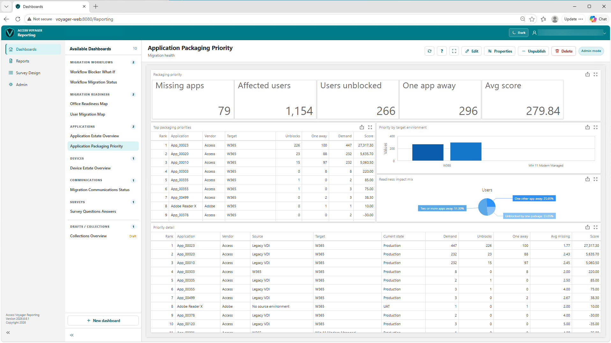Select App_00023 row in Top priorities

[x=263, y=145]
